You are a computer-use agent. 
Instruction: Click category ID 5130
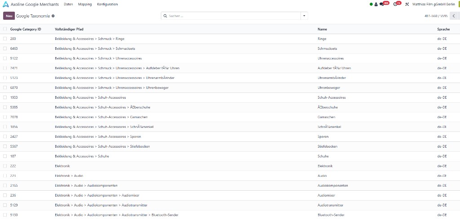pos(14,215)
